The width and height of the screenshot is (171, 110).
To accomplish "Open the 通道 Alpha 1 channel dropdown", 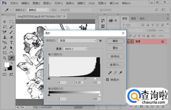I will 75,49.
